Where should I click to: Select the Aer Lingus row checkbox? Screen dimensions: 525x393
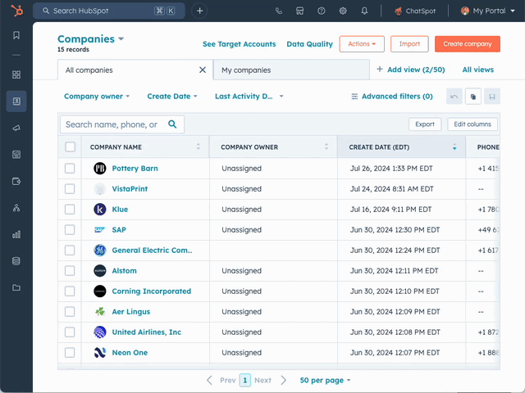click(x=70, y=312)
